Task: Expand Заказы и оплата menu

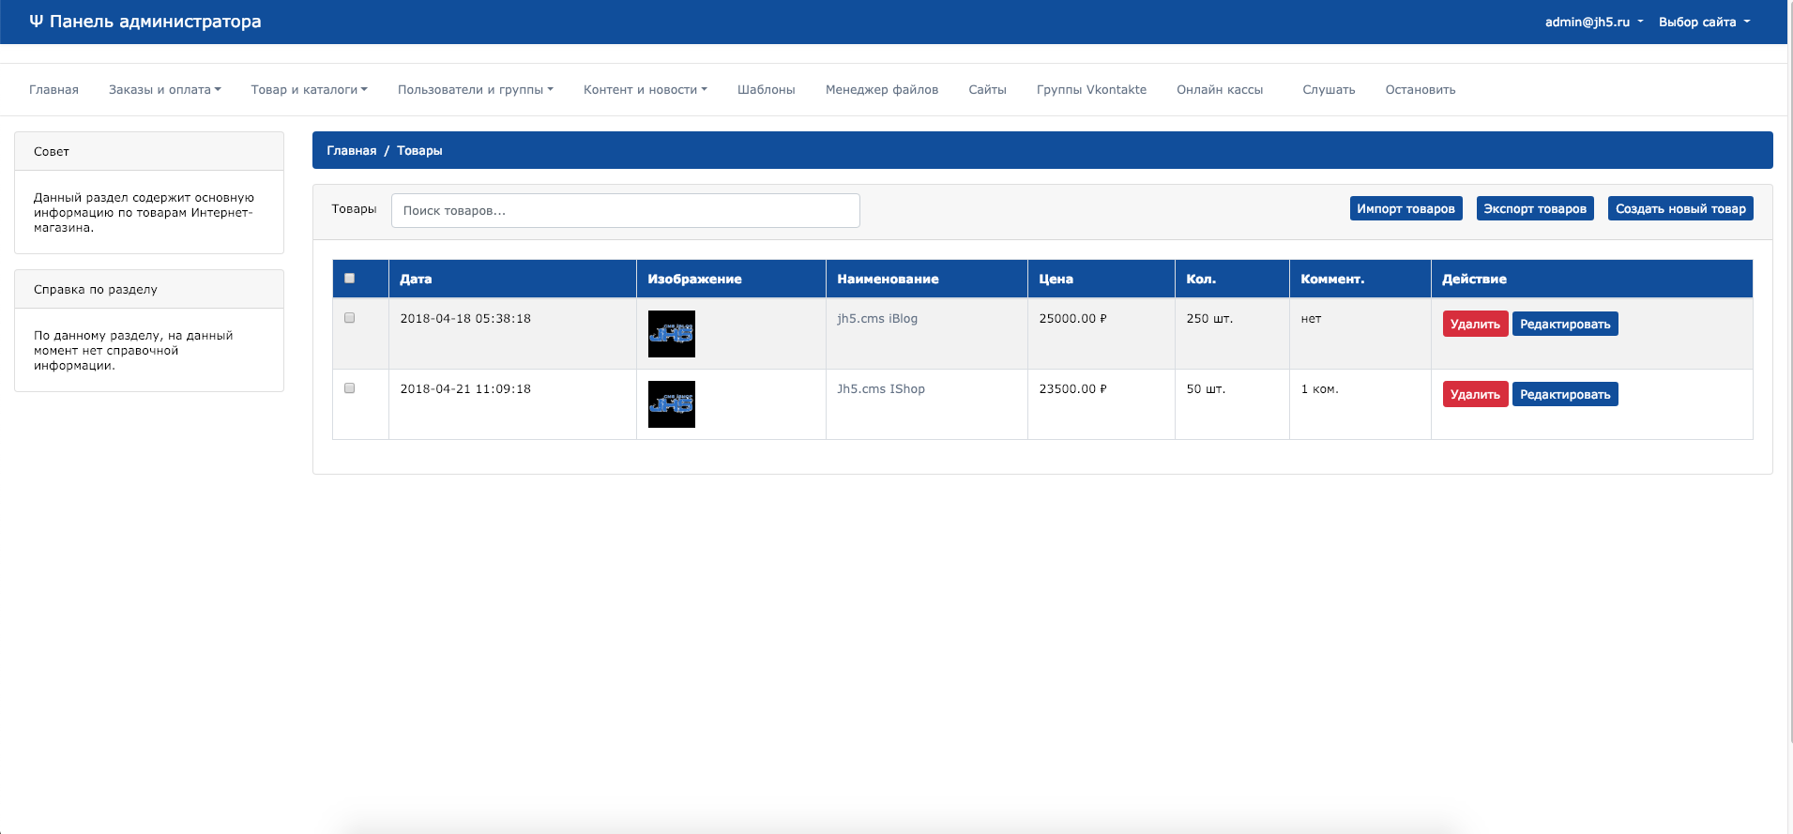Action: 165,90
